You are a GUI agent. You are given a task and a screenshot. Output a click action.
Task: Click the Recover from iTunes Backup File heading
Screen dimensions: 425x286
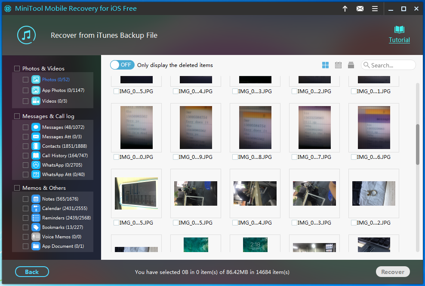coord(104,36)
